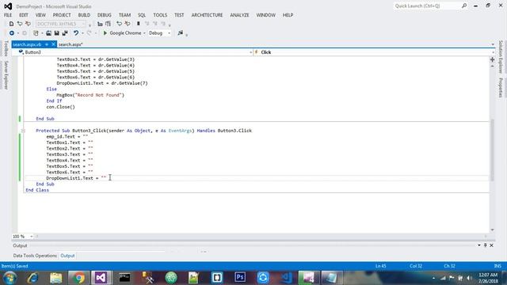Image resolution: width=507 pixels, height=285 pixels.
Task: Click the Google Chrome start button label
Action: (125, 33)
